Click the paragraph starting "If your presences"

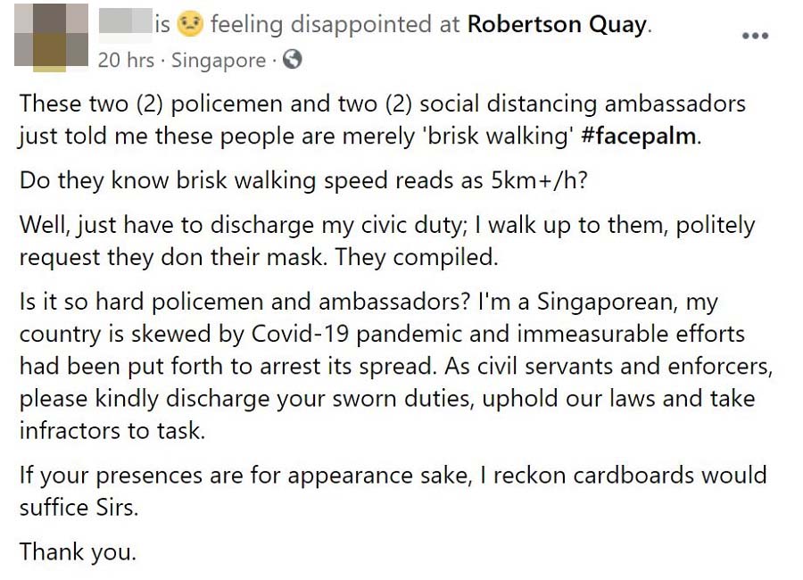pyautogui.click(x=393, y=491)
